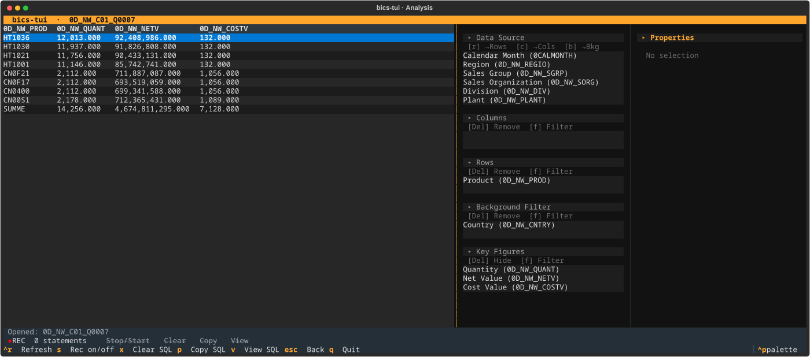This screenshot has height=357, width=810.
Task: Select the CN00S1 row
Action: pyautogui.click(x=228, y=100)
